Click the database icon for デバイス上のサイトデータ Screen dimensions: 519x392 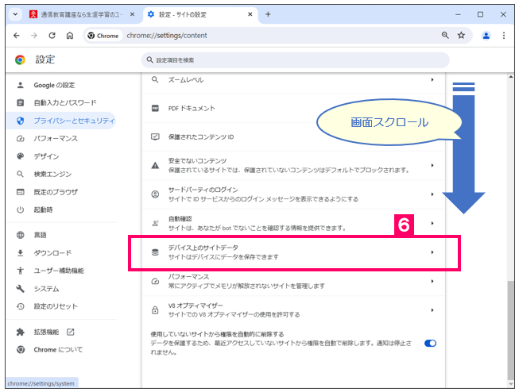pyautogui.click(x=155, y=252)
